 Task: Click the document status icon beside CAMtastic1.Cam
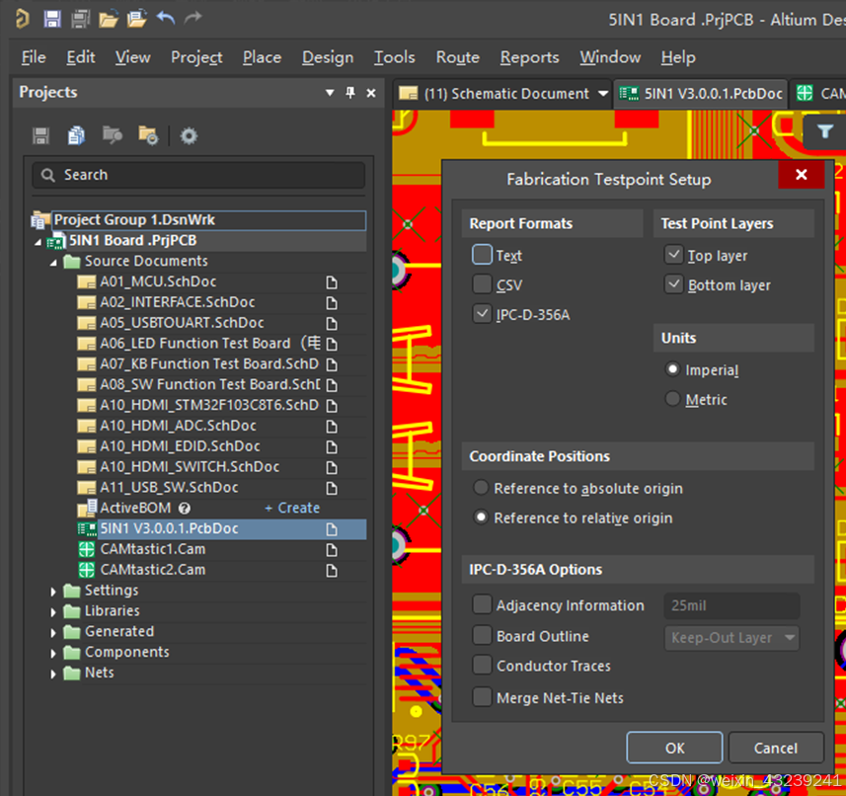pyautogui.click(x=332, y=550)
